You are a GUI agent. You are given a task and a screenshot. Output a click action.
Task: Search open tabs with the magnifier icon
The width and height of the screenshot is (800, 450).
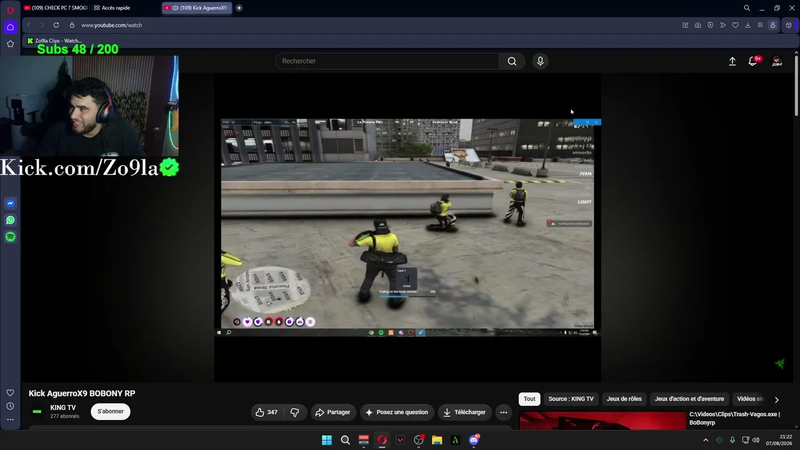[747, 8]
